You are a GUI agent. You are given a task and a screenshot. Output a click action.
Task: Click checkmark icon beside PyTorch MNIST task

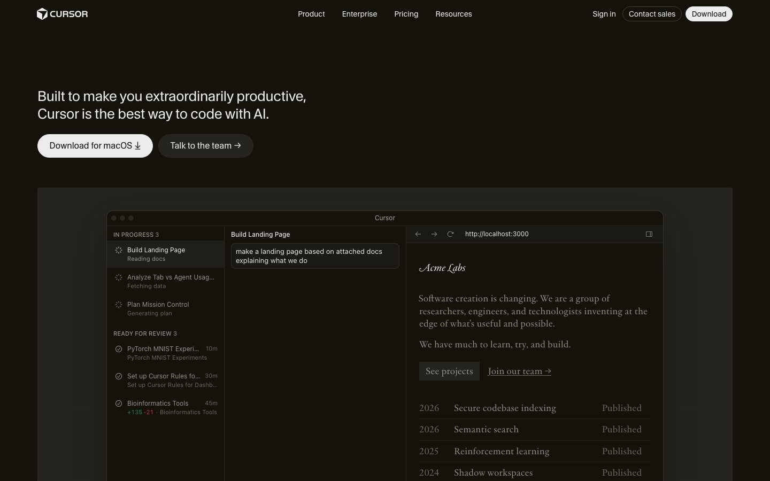(119, 349)
